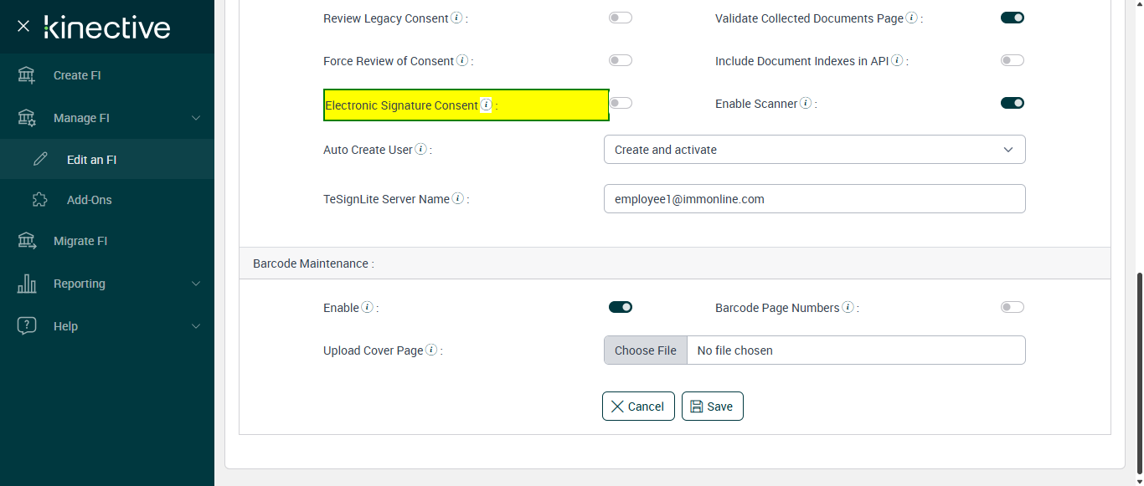The width and height of the screenshot is (1144, 486).
Task: Expand the Reporting menu in the sidebar
Action: pos(107,284)
